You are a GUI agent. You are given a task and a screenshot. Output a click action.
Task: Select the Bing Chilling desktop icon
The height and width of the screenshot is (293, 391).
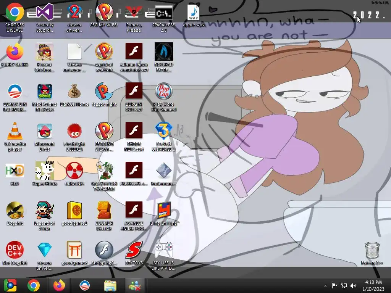(x=163, y=214)
